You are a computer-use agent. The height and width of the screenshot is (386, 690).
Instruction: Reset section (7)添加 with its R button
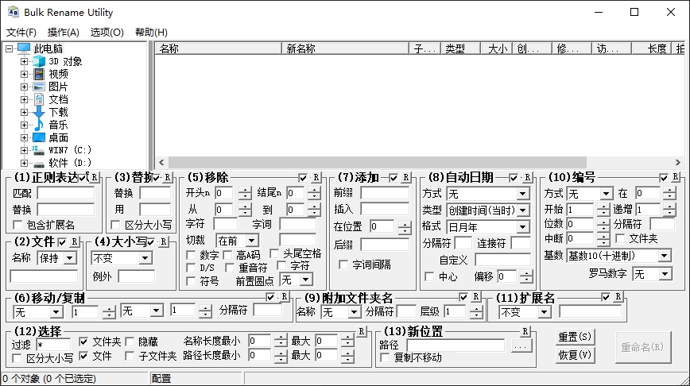[x=405, y=177]
